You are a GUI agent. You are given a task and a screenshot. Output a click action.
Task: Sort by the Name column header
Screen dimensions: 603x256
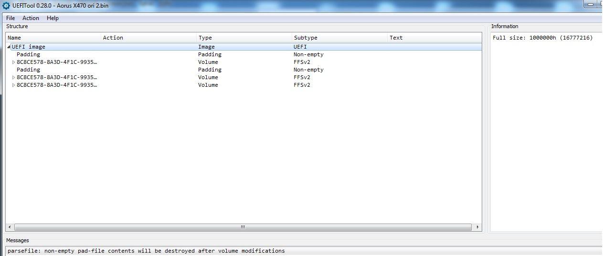tap(53, 38)
